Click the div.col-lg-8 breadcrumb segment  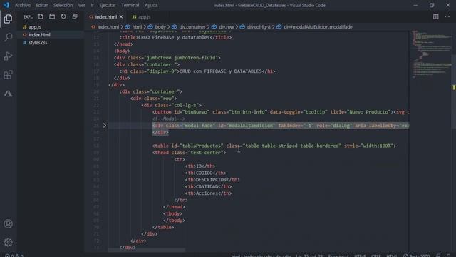pos(259,27)
